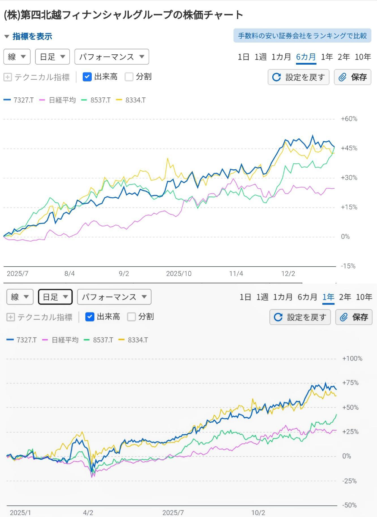Enable the upper 分割 checkbox
Screen dimensions: 377x517
[x=129, y=77]
